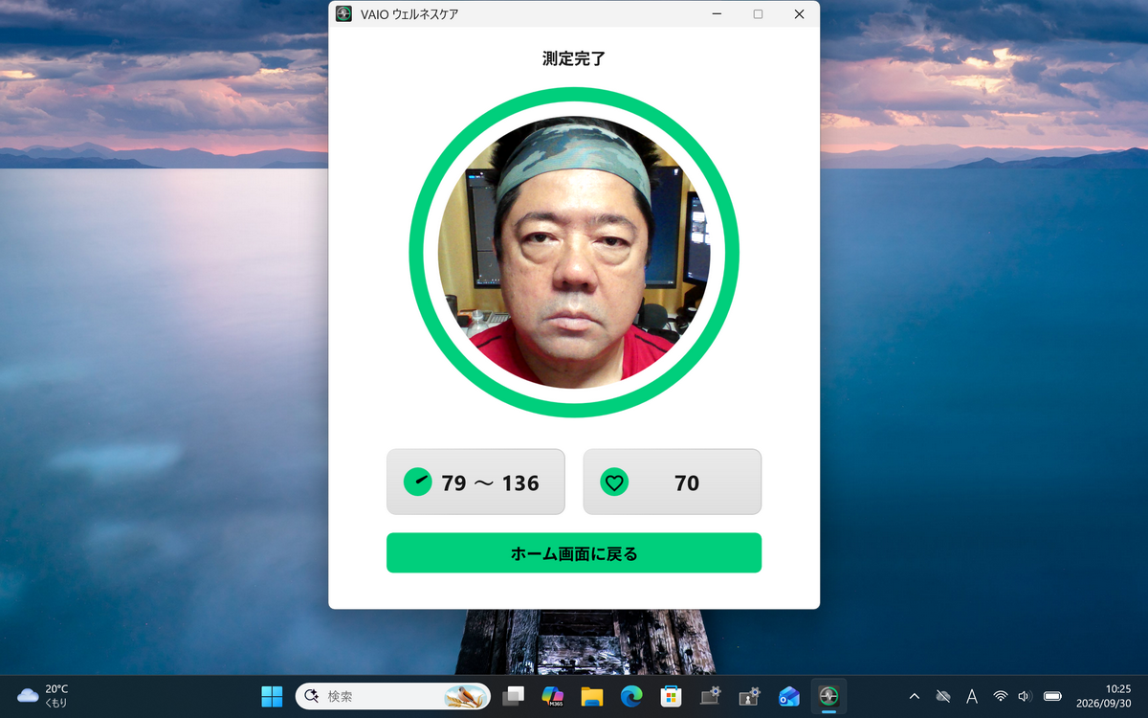
Task: Open the battery status tray icon
Action: click(1052, 696)
